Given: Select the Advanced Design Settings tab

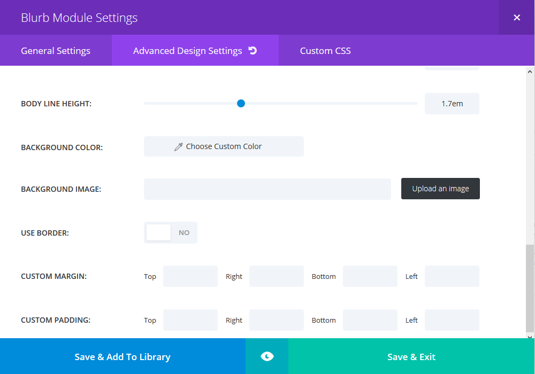Looking at the screenshot, I should pyautogui.click(x=195, y=50).
